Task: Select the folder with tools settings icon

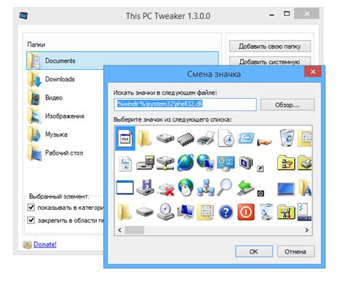Action: click(x=286, y=212)
